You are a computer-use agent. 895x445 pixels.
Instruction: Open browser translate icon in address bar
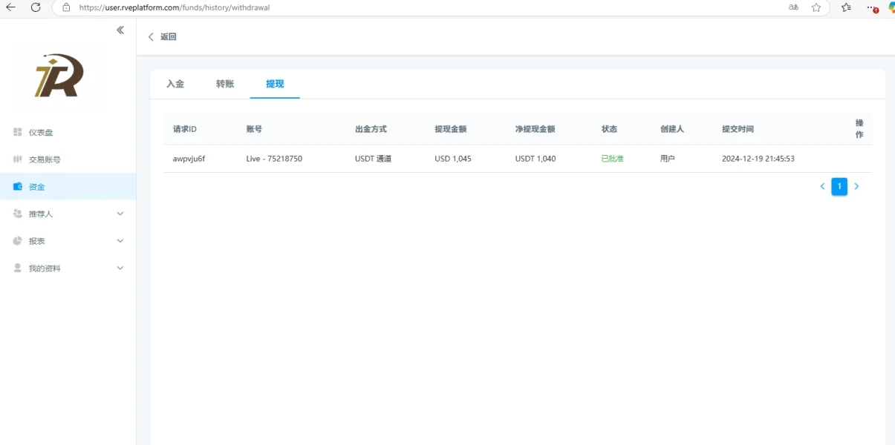click(x=793, y=7)
